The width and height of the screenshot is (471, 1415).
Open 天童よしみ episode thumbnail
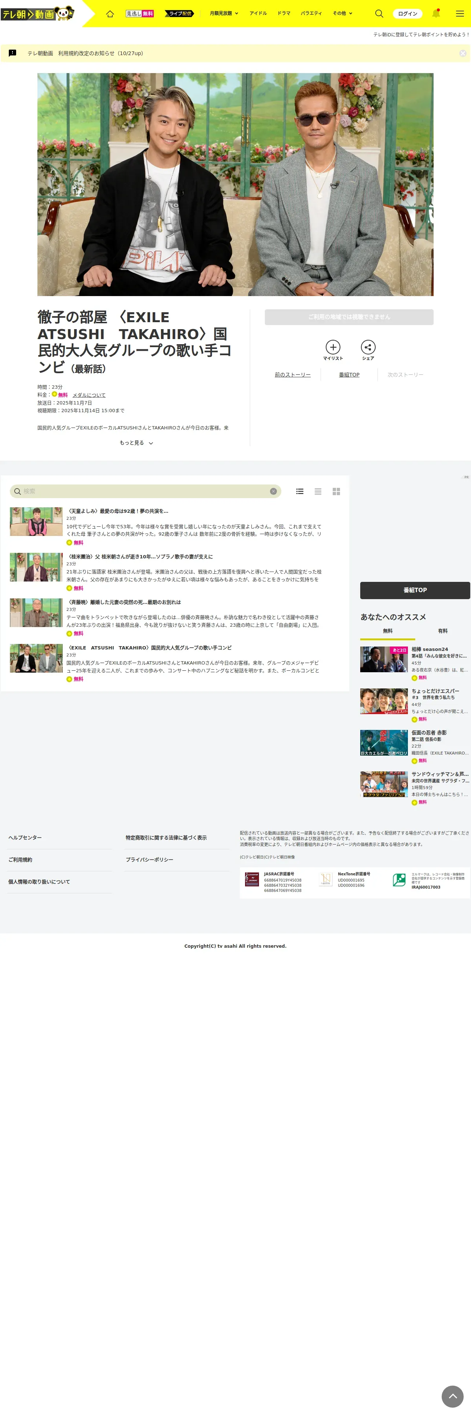[x=36, y=521]
